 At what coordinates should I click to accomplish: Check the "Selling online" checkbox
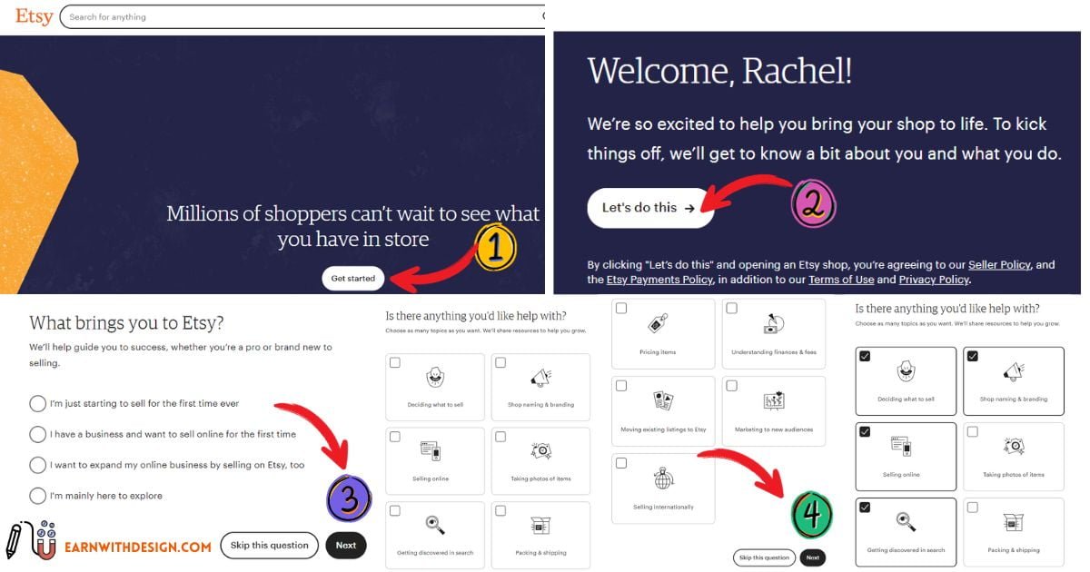(394, 435)
